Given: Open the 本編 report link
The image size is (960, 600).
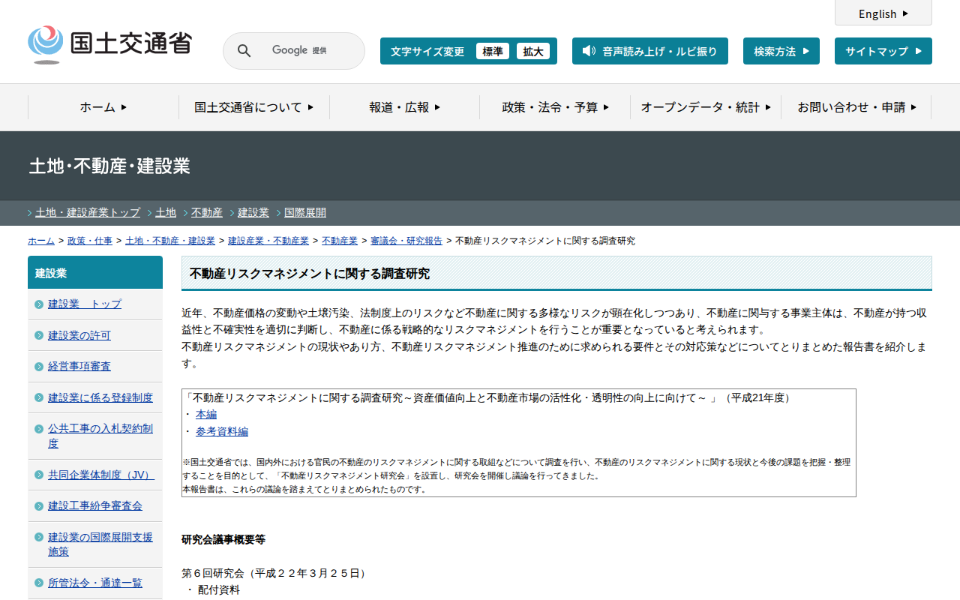Looking at the screenshot, I should click(206, 414).
